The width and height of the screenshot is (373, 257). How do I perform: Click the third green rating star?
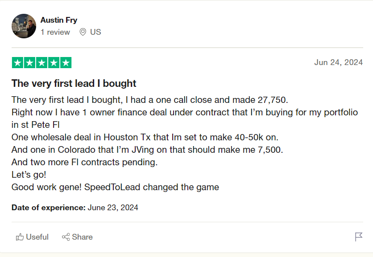point(42,63)
